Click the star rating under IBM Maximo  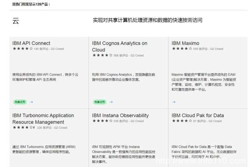(x=182, y=49)
